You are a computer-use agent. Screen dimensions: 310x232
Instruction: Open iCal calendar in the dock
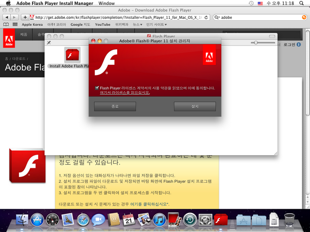pos(129,219)
